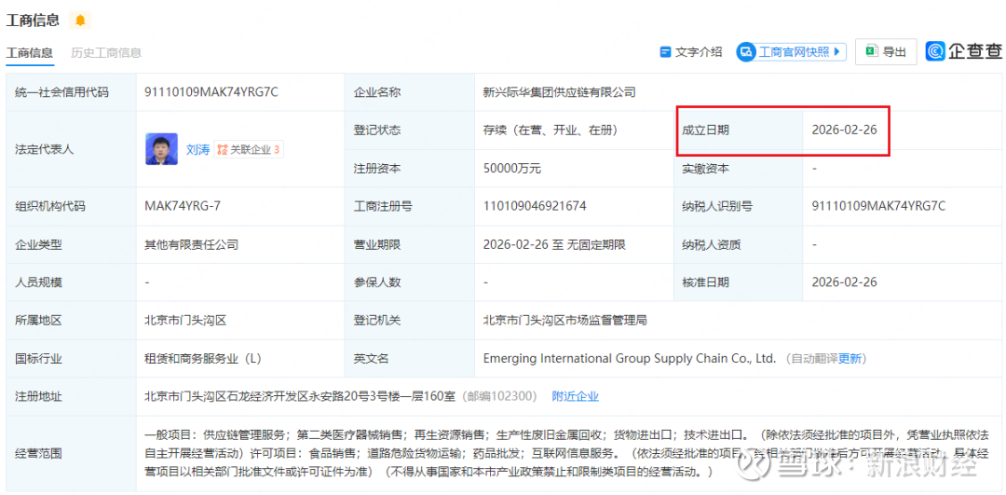This screenshot has width=1006, height=495.
Task: Open 关联企业 3 related companies
Action: [249, 149]
